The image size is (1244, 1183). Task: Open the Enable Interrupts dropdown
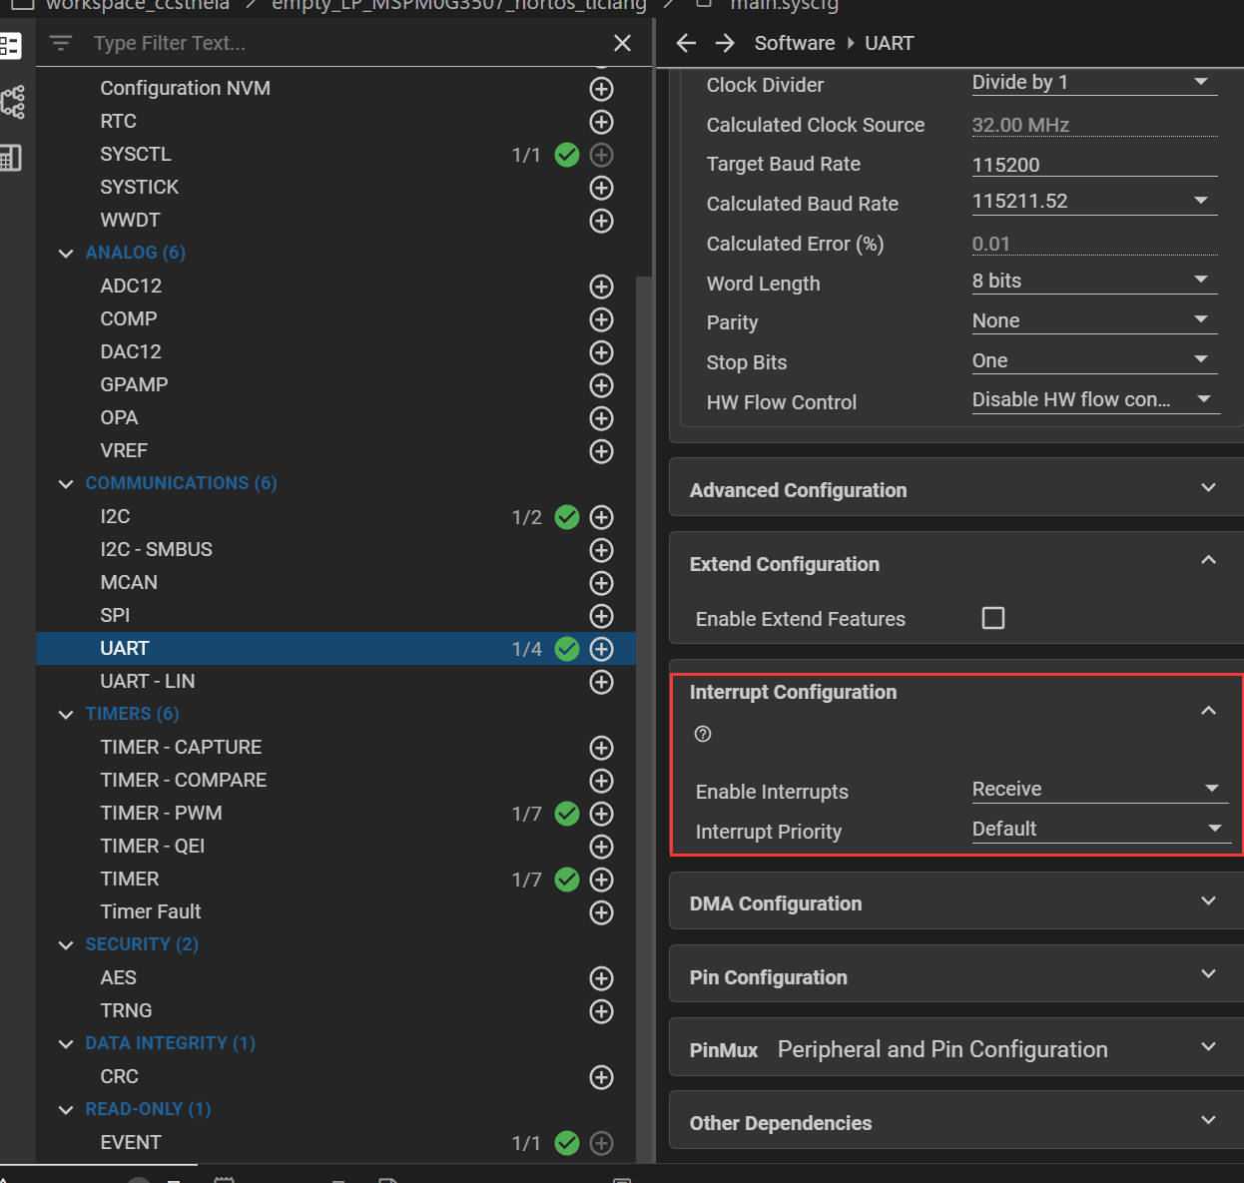point(1096,790)
